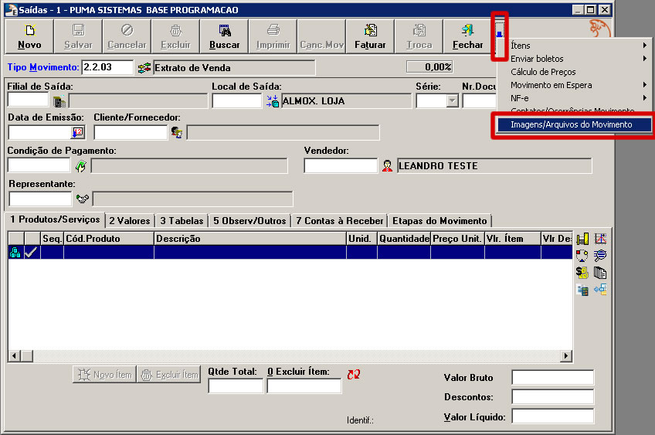Click the Representante handshake icon
This screenshot has width=655, height=435.
coord(83,199)
